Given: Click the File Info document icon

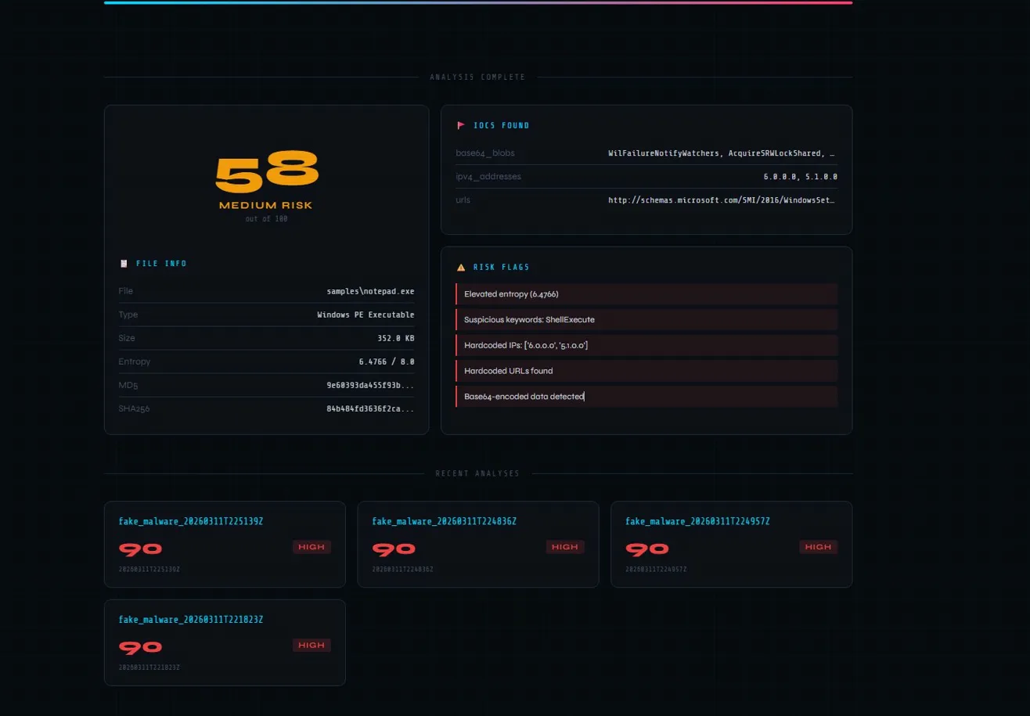Looking at the screenshot, I should (x=124, y=264).
